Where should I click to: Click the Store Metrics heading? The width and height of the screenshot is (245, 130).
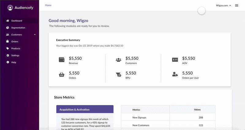(x=64, y=97)
